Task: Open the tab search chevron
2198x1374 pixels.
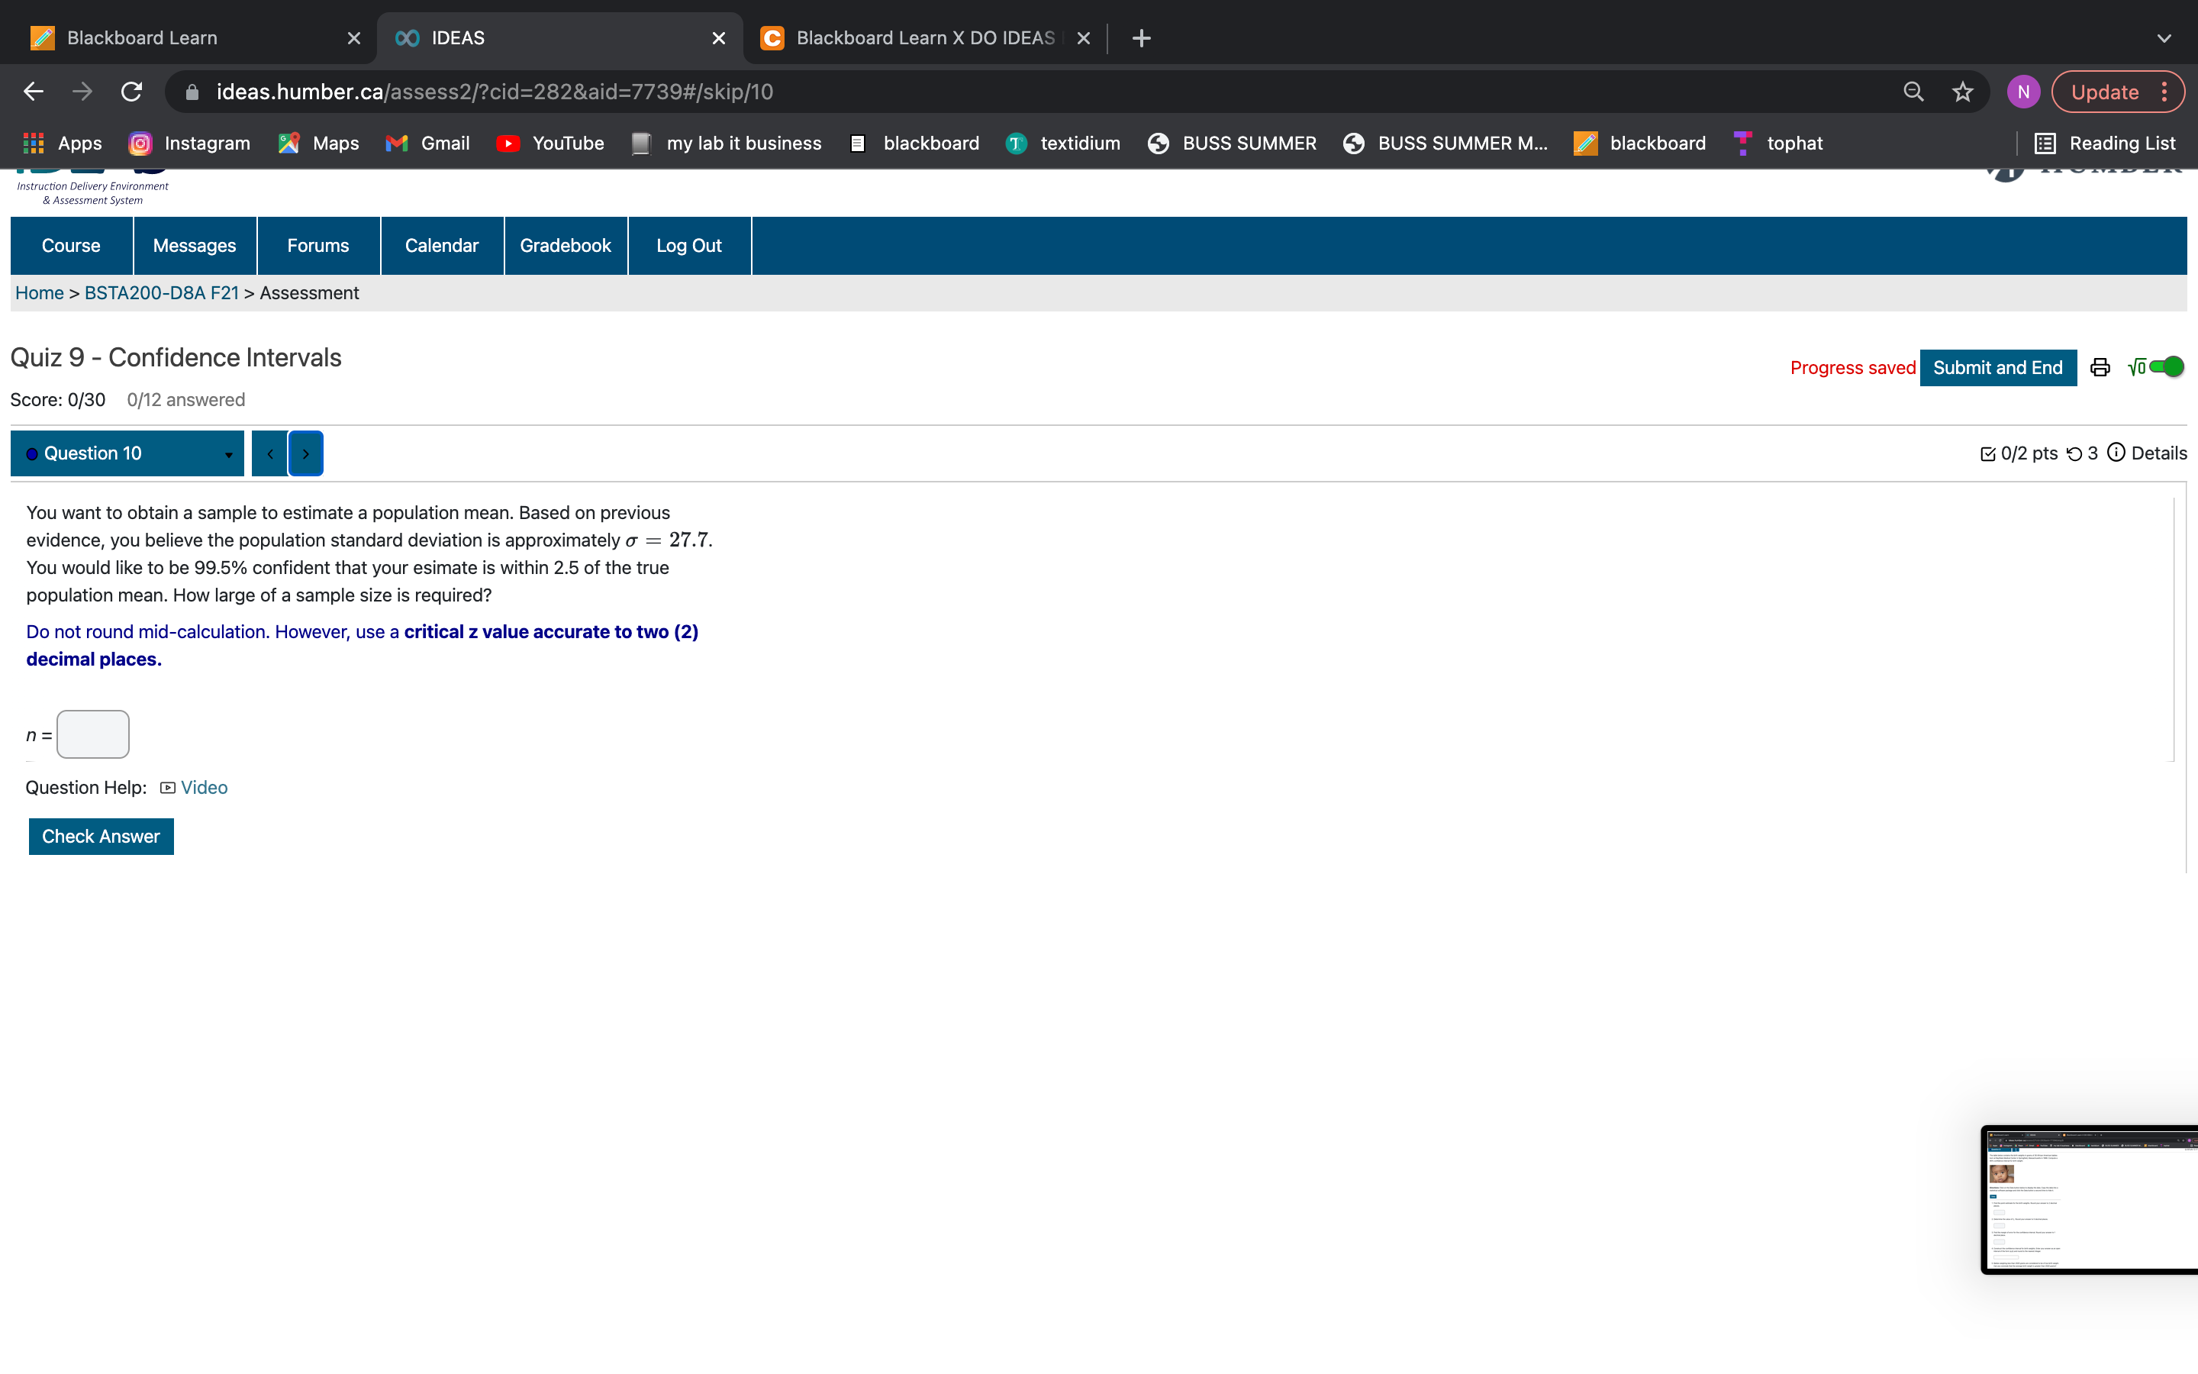Action: [2165, 38]
